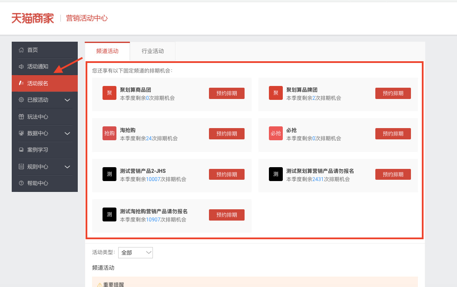457x287 pixels.
Task: Click the 聚划算商品团 title text
Action: click(x=135, y=90)
